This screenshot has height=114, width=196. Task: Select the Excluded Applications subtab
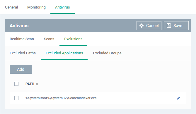click(x=64, y=53)
